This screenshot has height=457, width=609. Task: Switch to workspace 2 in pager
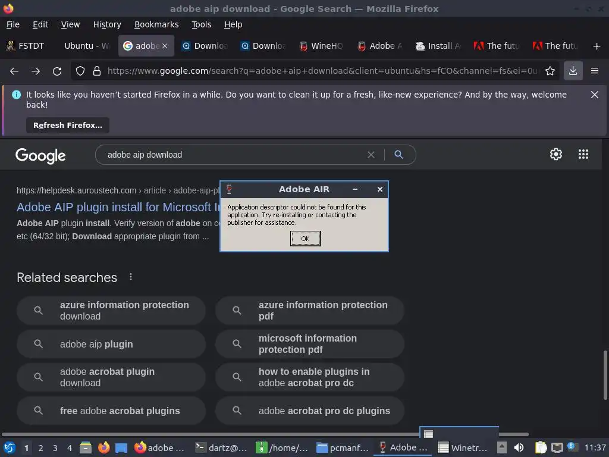(40, 448)
